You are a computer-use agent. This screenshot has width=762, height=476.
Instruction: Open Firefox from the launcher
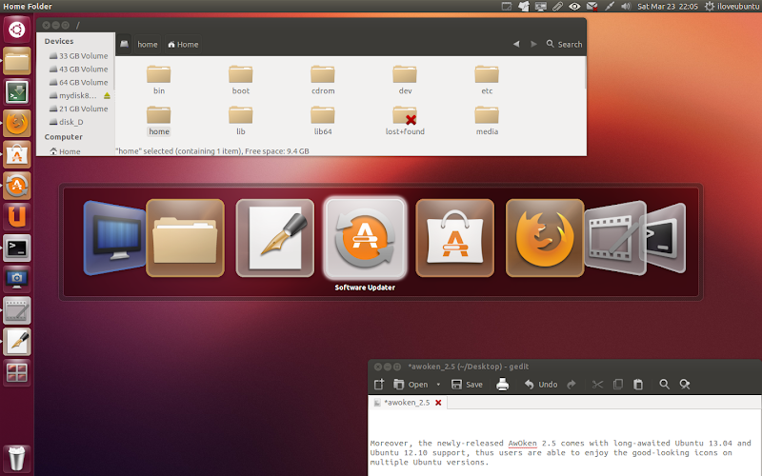tap(16, 123)
